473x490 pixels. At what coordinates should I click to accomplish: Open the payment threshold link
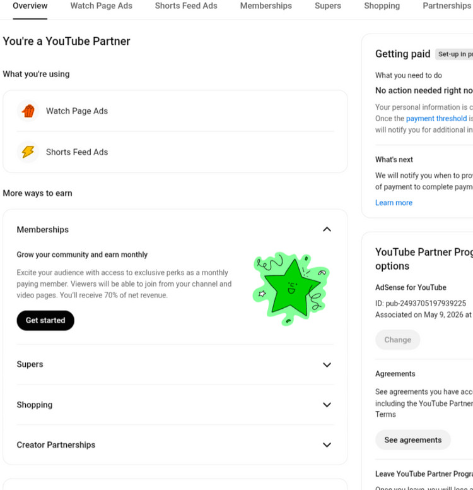[436, 119]
